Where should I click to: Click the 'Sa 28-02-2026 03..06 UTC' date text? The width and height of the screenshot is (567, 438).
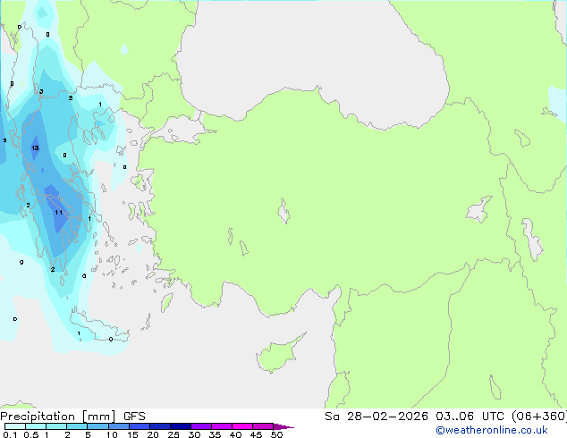tap(414, 417)
